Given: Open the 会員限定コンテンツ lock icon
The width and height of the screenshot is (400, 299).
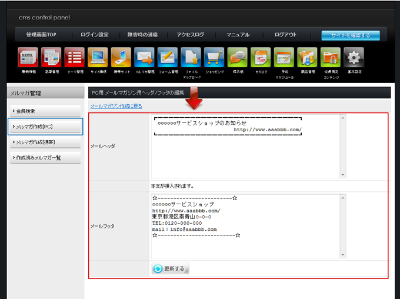Looking at the screenshot, I should [x=331, y=58].
